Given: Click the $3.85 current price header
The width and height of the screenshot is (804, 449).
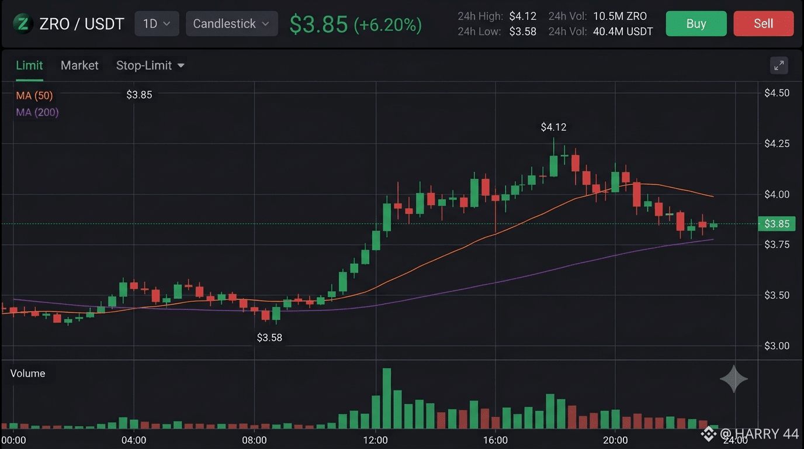Looking at the screenshot, I should [x=319, y=24].
